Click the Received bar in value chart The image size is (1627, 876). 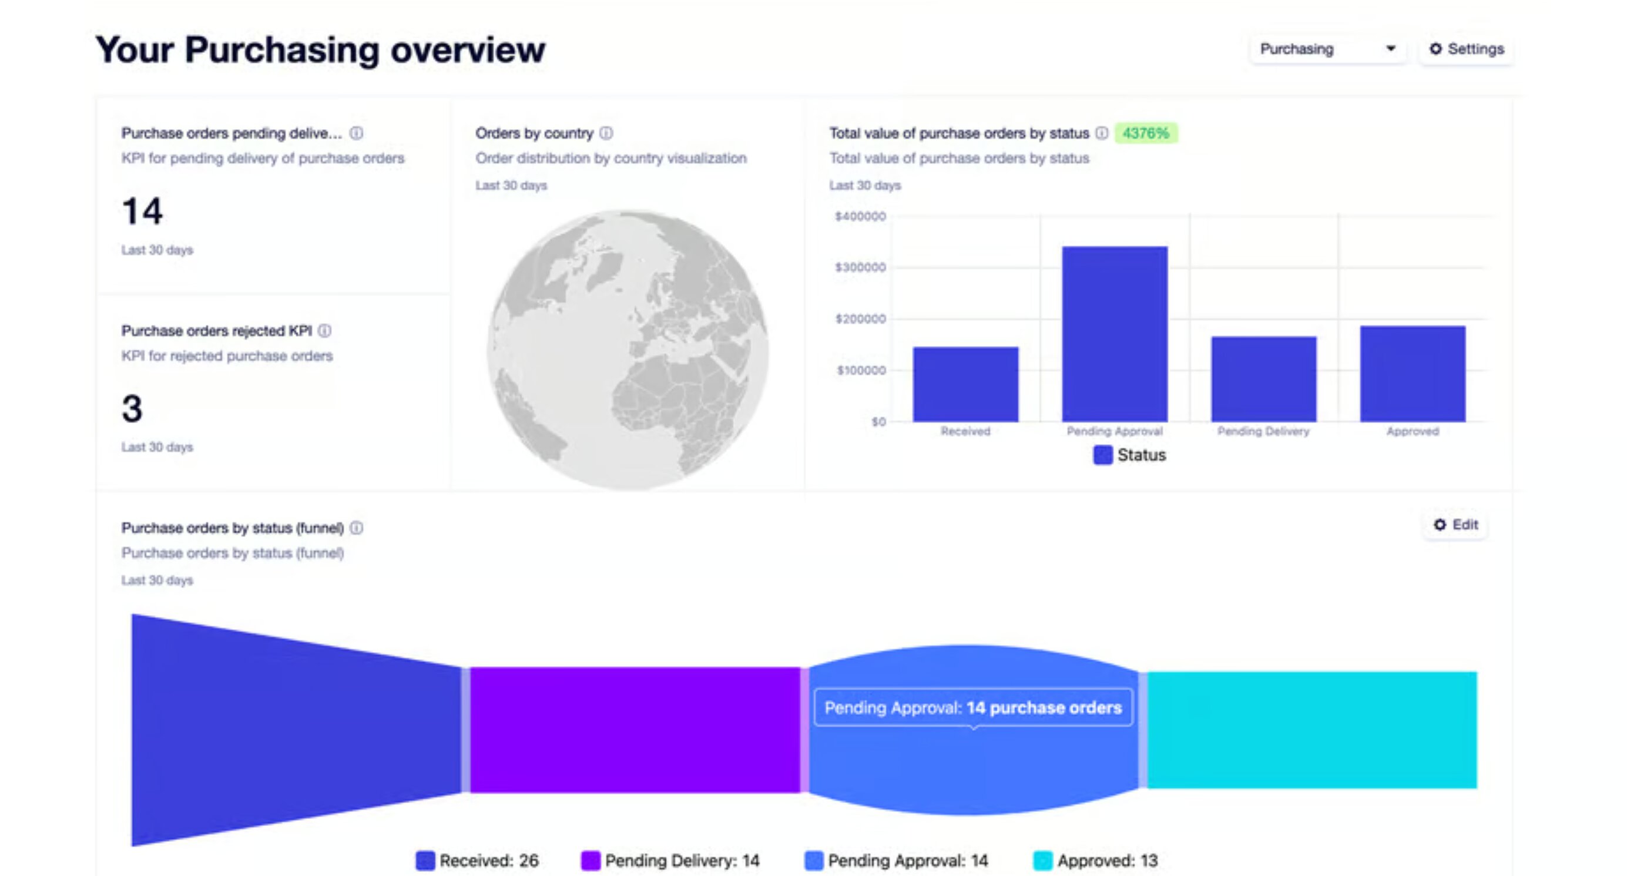pos(965,385)
